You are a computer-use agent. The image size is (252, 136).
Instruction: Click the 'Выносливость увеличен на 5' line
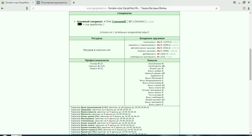pos(104,112)
